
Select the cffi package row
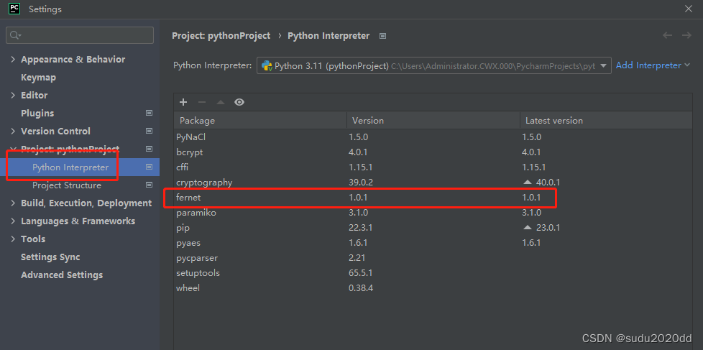coord(433,167)
